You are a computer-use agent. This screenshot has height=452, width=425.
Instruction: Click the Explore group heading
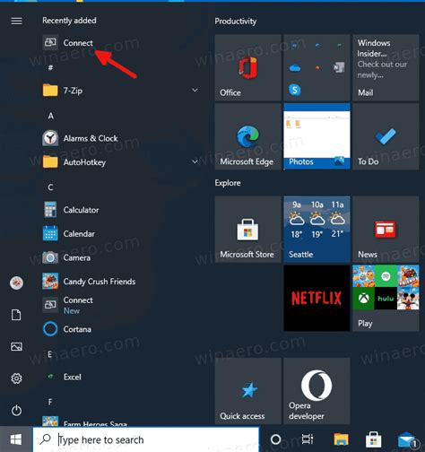point(228,183)
